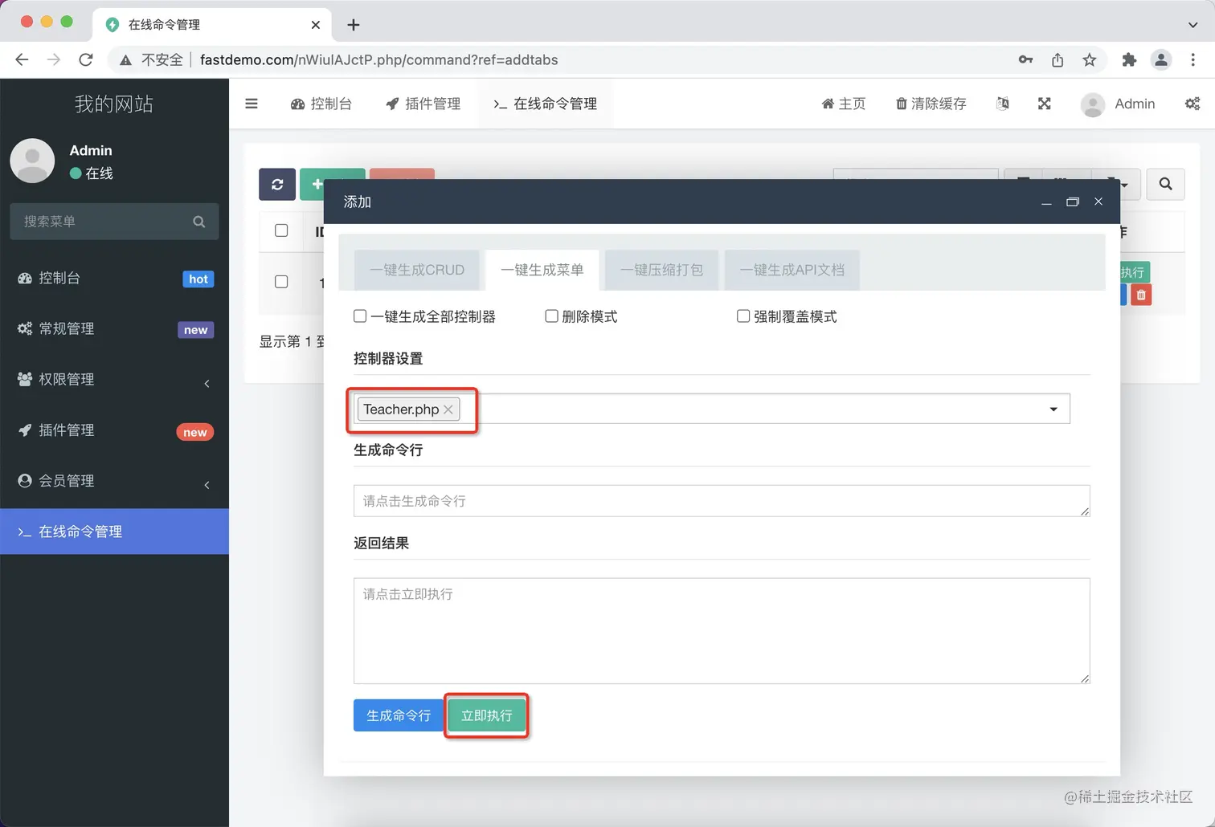This screenshot has width=1215, height=827.
Task: Open 插件管理 in the sidebar
Action: 114,430
